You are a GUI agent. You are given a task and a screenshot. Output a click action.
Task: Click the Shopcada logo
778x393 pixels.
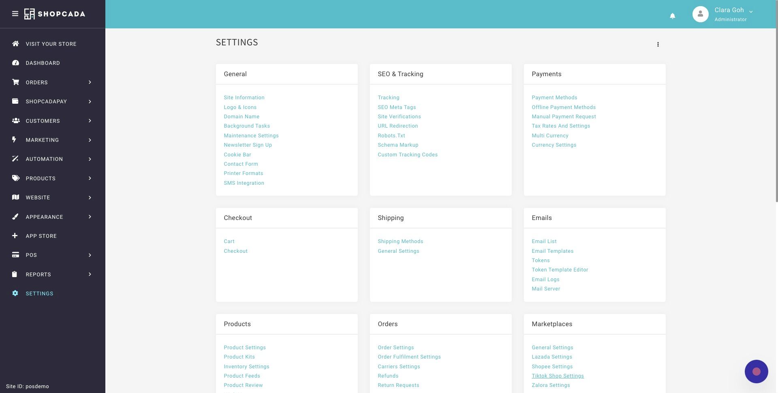[55, 14]
